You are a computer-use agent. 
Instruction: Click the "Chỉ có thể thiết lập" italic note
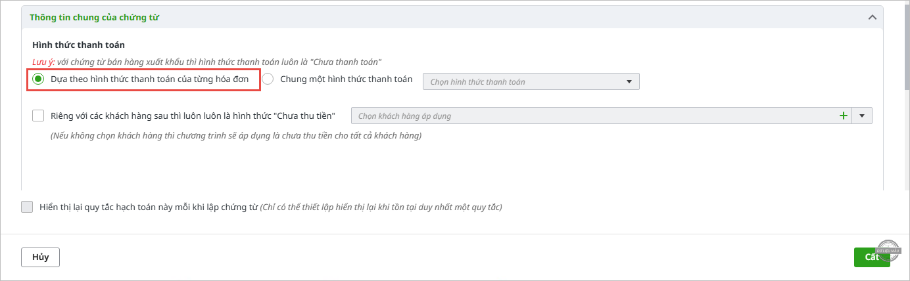tap(381, 207)
